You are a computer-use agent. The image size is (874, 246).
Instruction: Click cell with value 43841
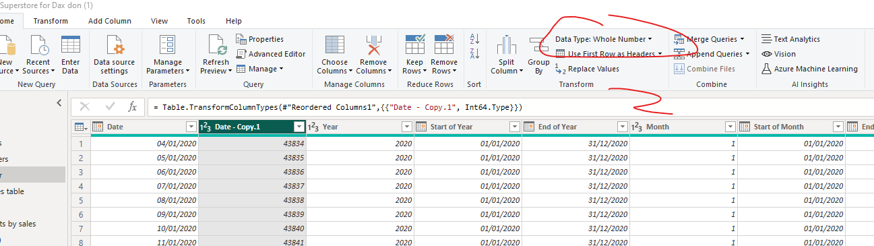[x=253, y=242]
